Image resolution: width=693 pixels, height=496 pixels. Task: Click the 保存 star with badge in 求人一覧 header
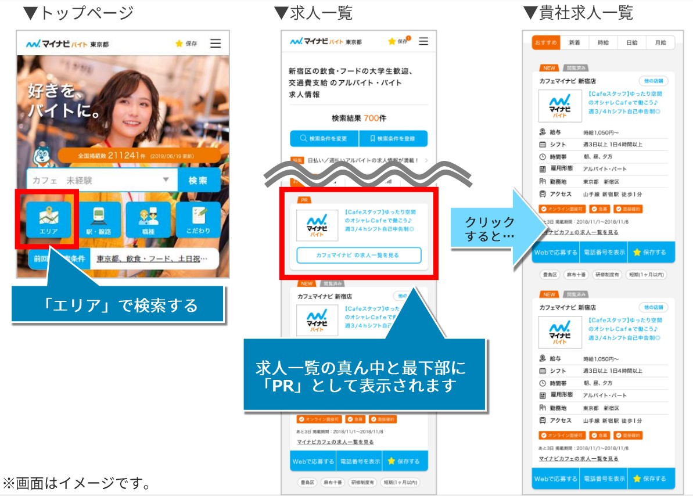click(399, 41)
